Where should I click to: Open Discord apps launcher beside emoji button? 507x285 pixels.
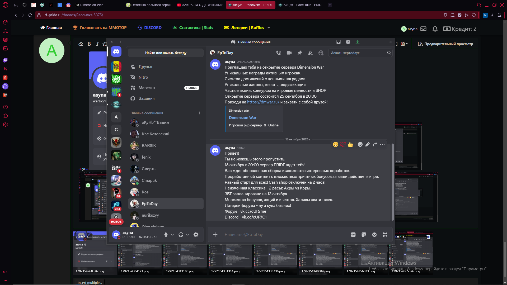click(385, 235)
